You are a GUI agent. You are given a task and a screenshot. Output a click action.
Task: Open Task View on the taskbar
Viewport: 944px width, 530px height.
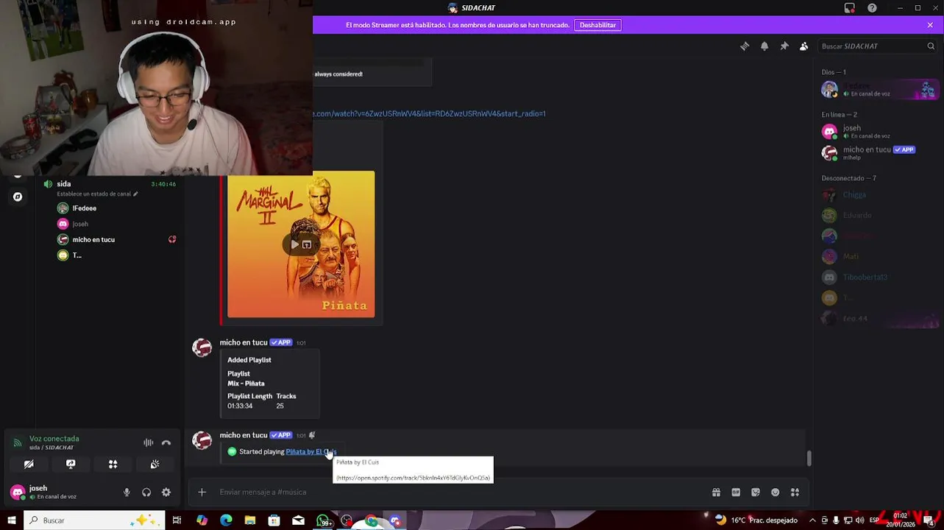click(x=177, y=520)
